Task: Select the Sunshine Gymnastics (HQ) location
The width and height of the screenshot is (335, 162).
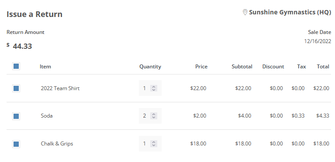Action: click(290, 12)
